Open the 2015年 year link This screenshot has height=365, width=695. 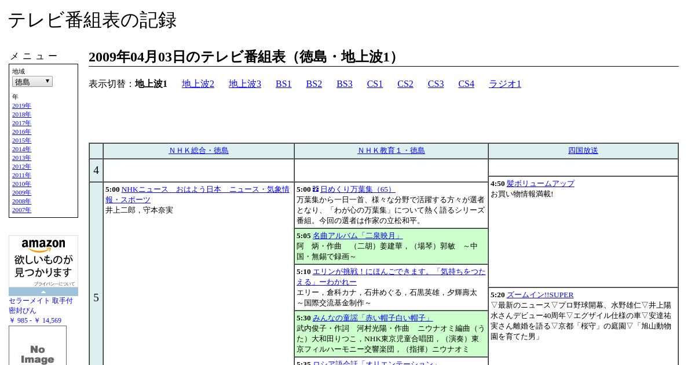coord(21,140)
